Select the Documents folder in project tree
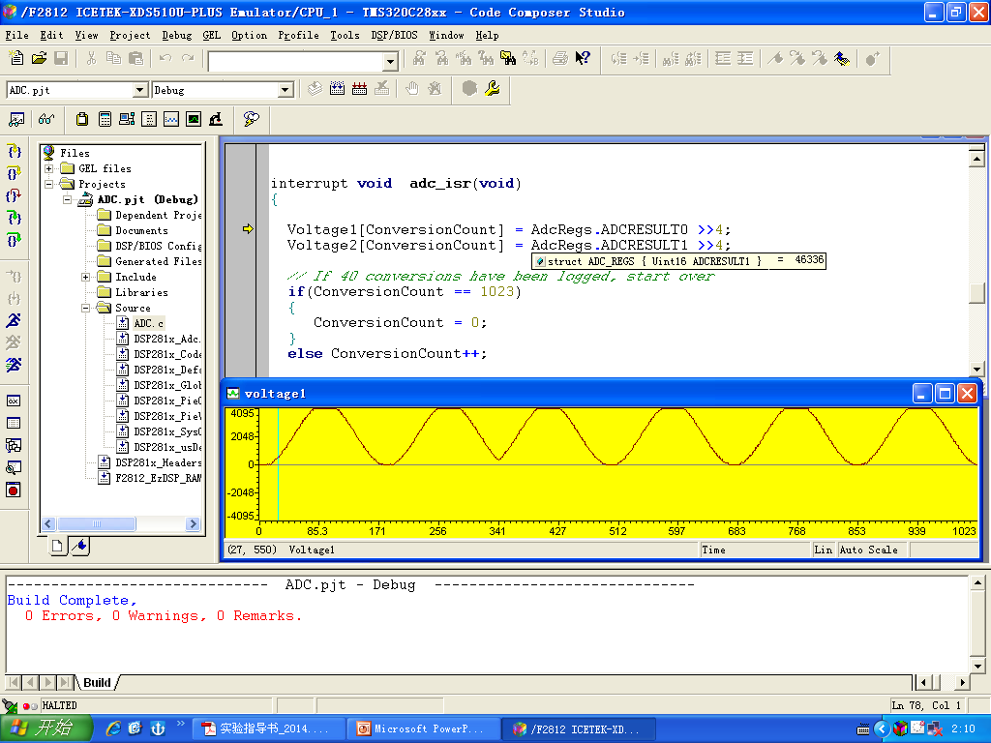Screen dimensions: 991x743 (x=141, y=230)
